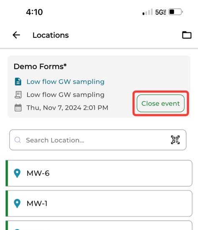The width and height of the screenshot is (198, 230).
Task: Focus the Search Location field
Action: coord(98,140)
